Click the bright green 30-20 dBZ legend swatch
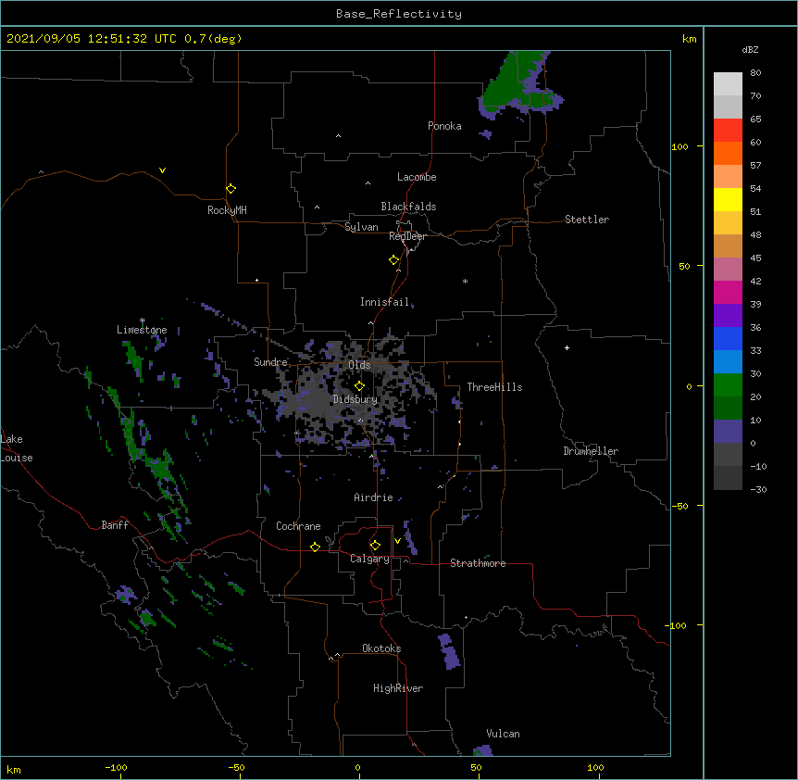 tap(728, 385)
